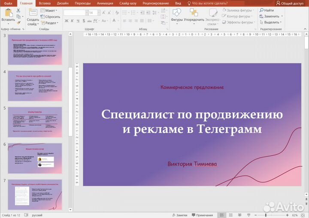This screenshot has height=218, width=309.
Task: Open the Упорядочить arrange menu
Action: click(194, 16)
